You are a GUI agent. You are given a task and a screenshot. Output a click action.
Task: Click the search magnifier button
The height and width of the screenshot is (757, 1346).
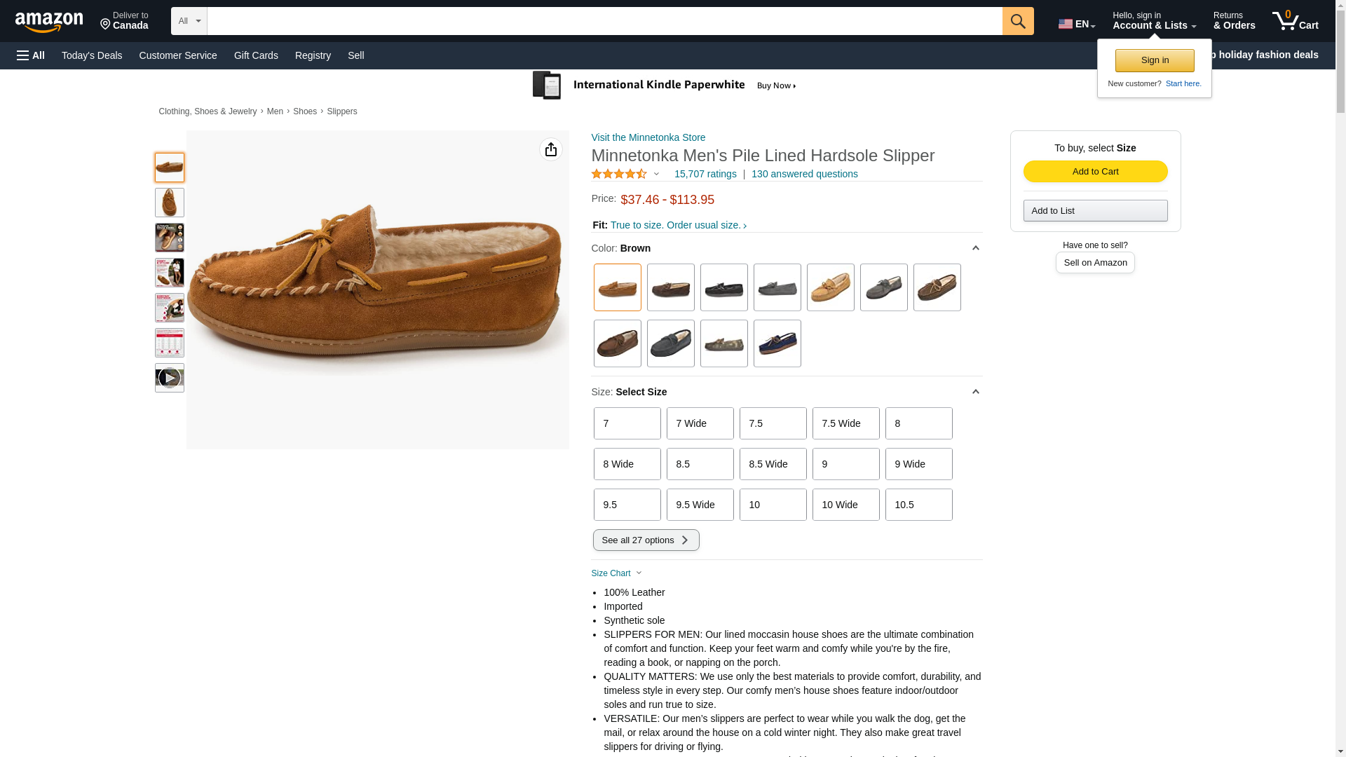point(1018,21)
